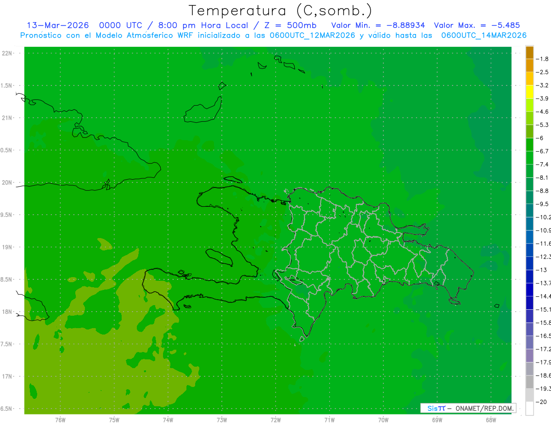Click the date '13-Mar-2026'

58,25
